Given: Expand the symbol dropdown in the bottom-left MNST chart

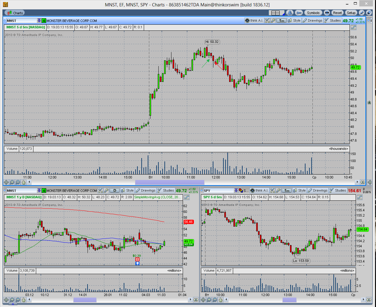Looking at the screenshot, I should [x=39, y=190].
